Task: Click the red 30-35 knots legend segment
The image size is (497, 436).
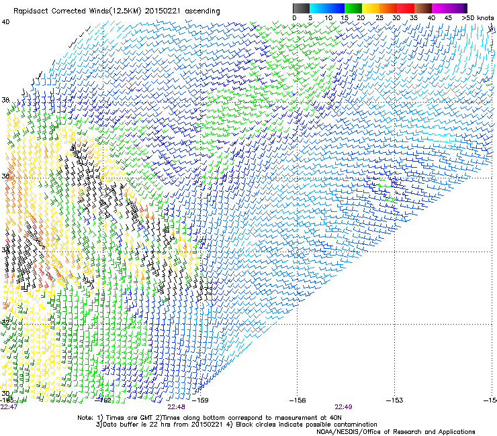Action: (406, 8)
